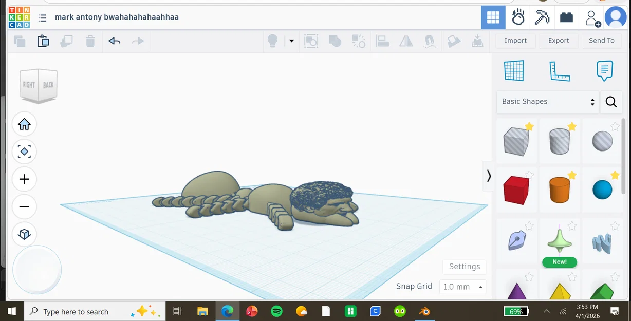The height and width of the screenshot is (321, 631).
Task: Click the lightbulb show-hidden-objects toggle
Action: (x=273, y=41)
